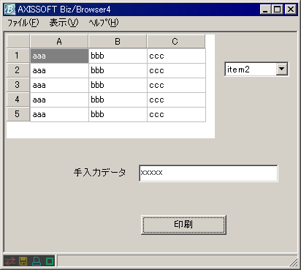Open the ヘルプ(H) menu
This screenshot has width=301, height=270.
click(x=104, y=23)
